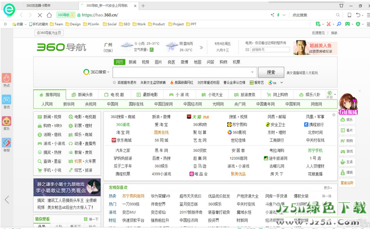Open the Work bookmark folder
This screenshot has height=229, width=370.
[139, 24]
